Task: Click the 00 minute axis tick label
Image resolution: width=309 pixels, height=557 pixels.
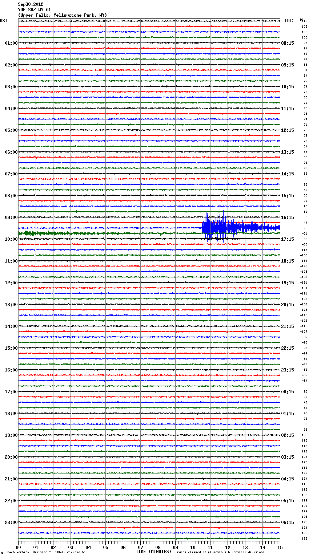Action: coord(19,547)
